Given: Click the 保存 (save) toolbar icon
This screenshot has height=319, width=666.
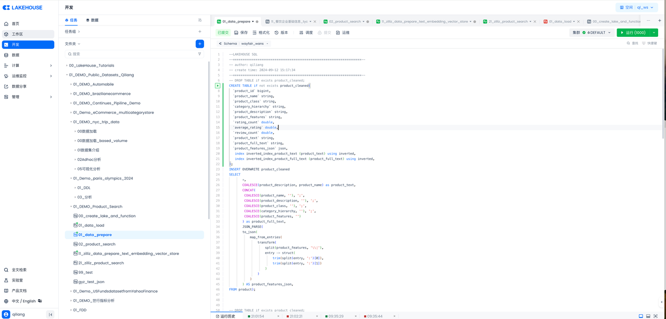Looking at the screenshot, I should [241, 33].
